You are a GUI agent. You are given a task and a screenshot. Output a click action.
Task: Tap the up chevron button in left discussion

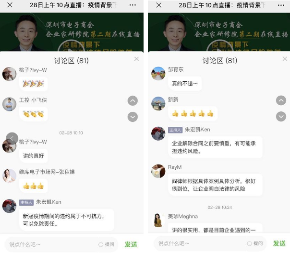pos(133,101)
